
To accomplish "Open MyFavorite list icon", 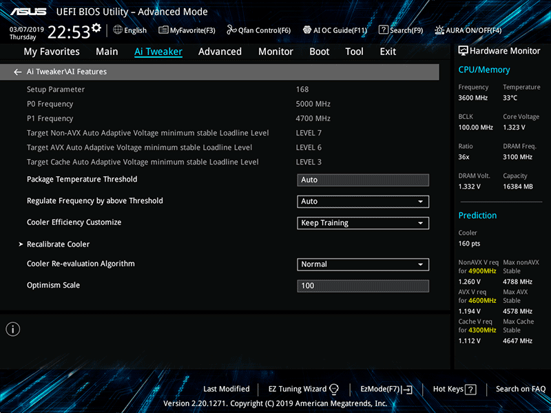I will click(163, 30).
